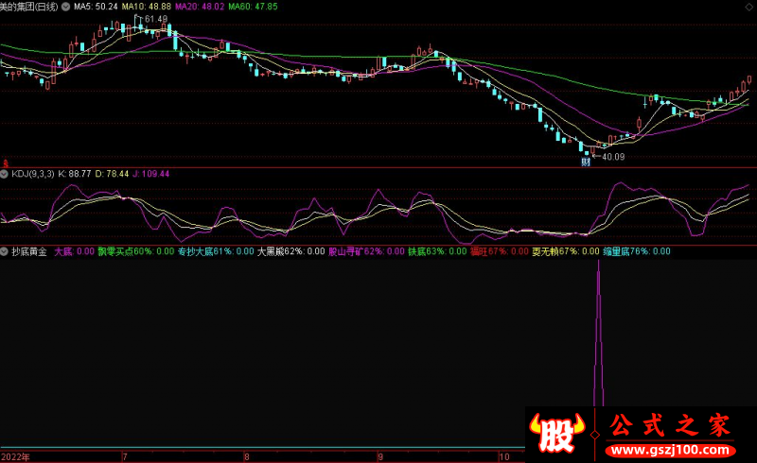Click the red S marker icon

(4, 162)
